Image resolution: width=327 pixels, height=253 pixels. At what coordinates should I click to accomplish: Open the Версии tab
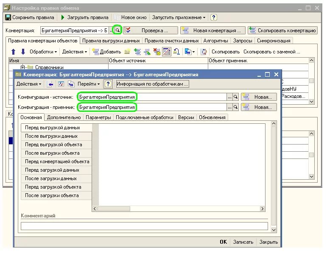point(186,117)
